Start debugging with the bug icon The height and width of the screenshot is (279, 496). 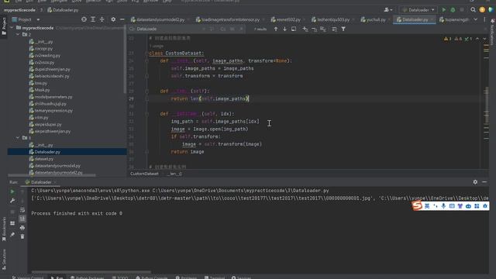click(x=453, y=10)
